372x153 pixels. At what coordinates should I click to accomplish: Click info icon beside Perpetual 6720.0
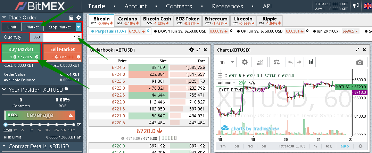tap(148, 31)
